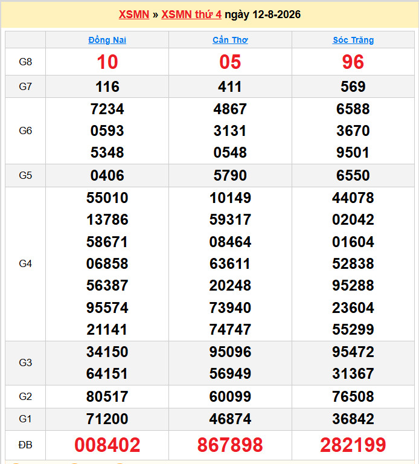419x464 pixels.
Task: Select G6 number 7234
Action: tap(107, 109)
